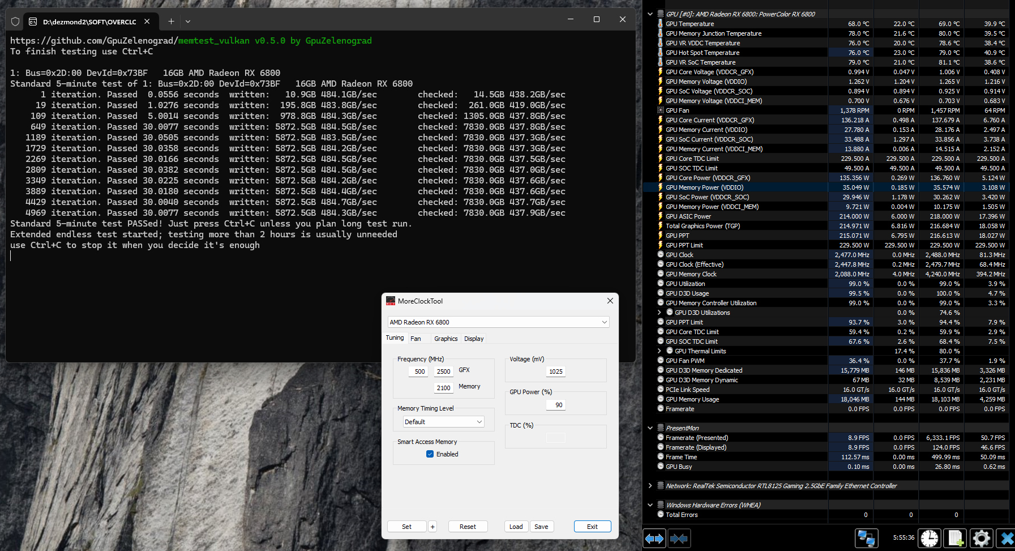This screenshot has height=551, width=1015.
Task: Click the Save profile button
Action: pyautogui.click(x=541, y=527)
